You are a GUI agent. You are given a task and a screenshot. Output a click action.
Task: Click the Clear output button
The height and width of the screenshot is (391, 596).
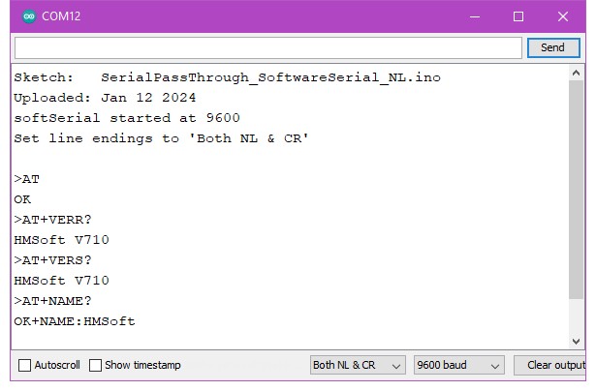(554, 366)
